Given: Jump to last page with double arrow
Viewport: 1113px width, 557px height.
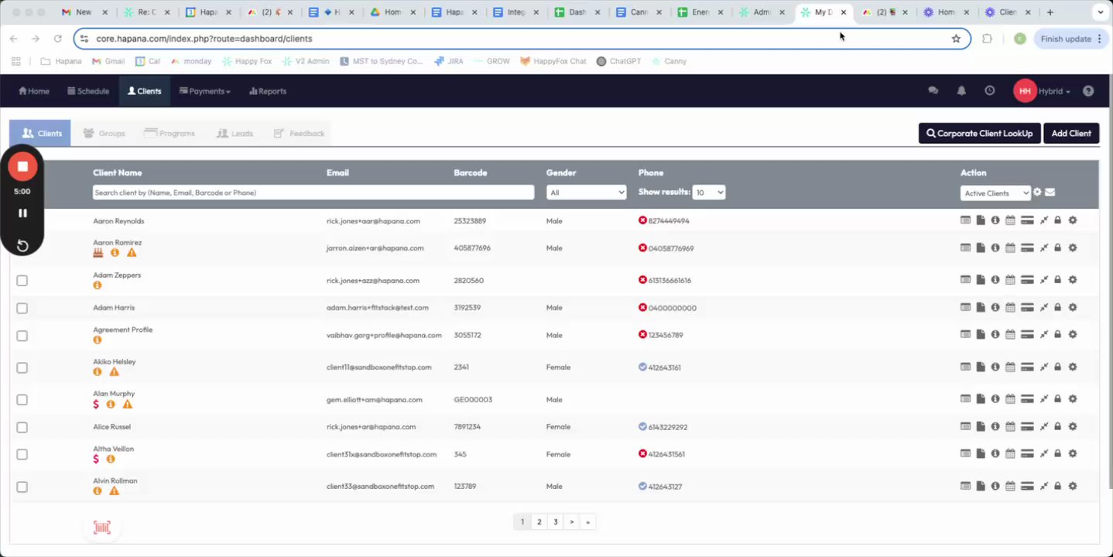Looking at the screenshot, I should (x=587, y=522).
